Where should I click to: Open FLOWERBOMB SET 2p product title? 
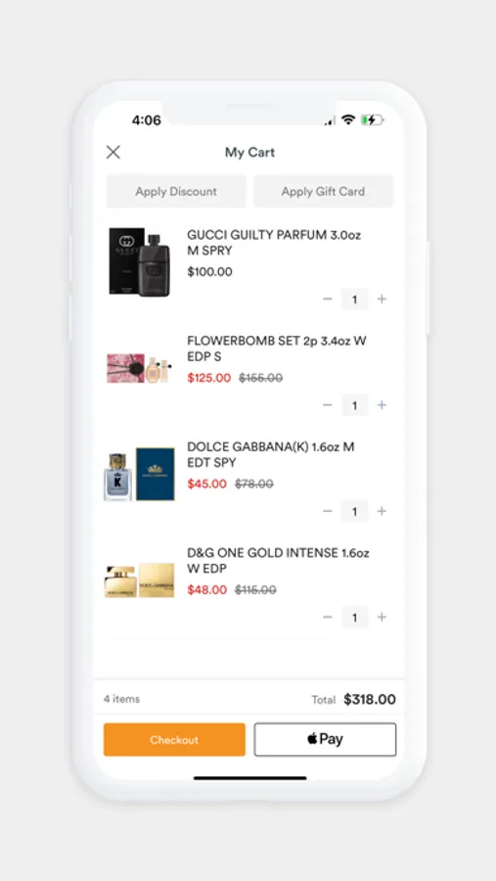[x=276, y=348]
